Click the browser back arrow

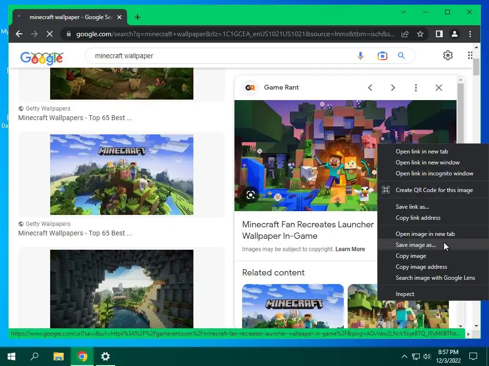tap(19, 34)
